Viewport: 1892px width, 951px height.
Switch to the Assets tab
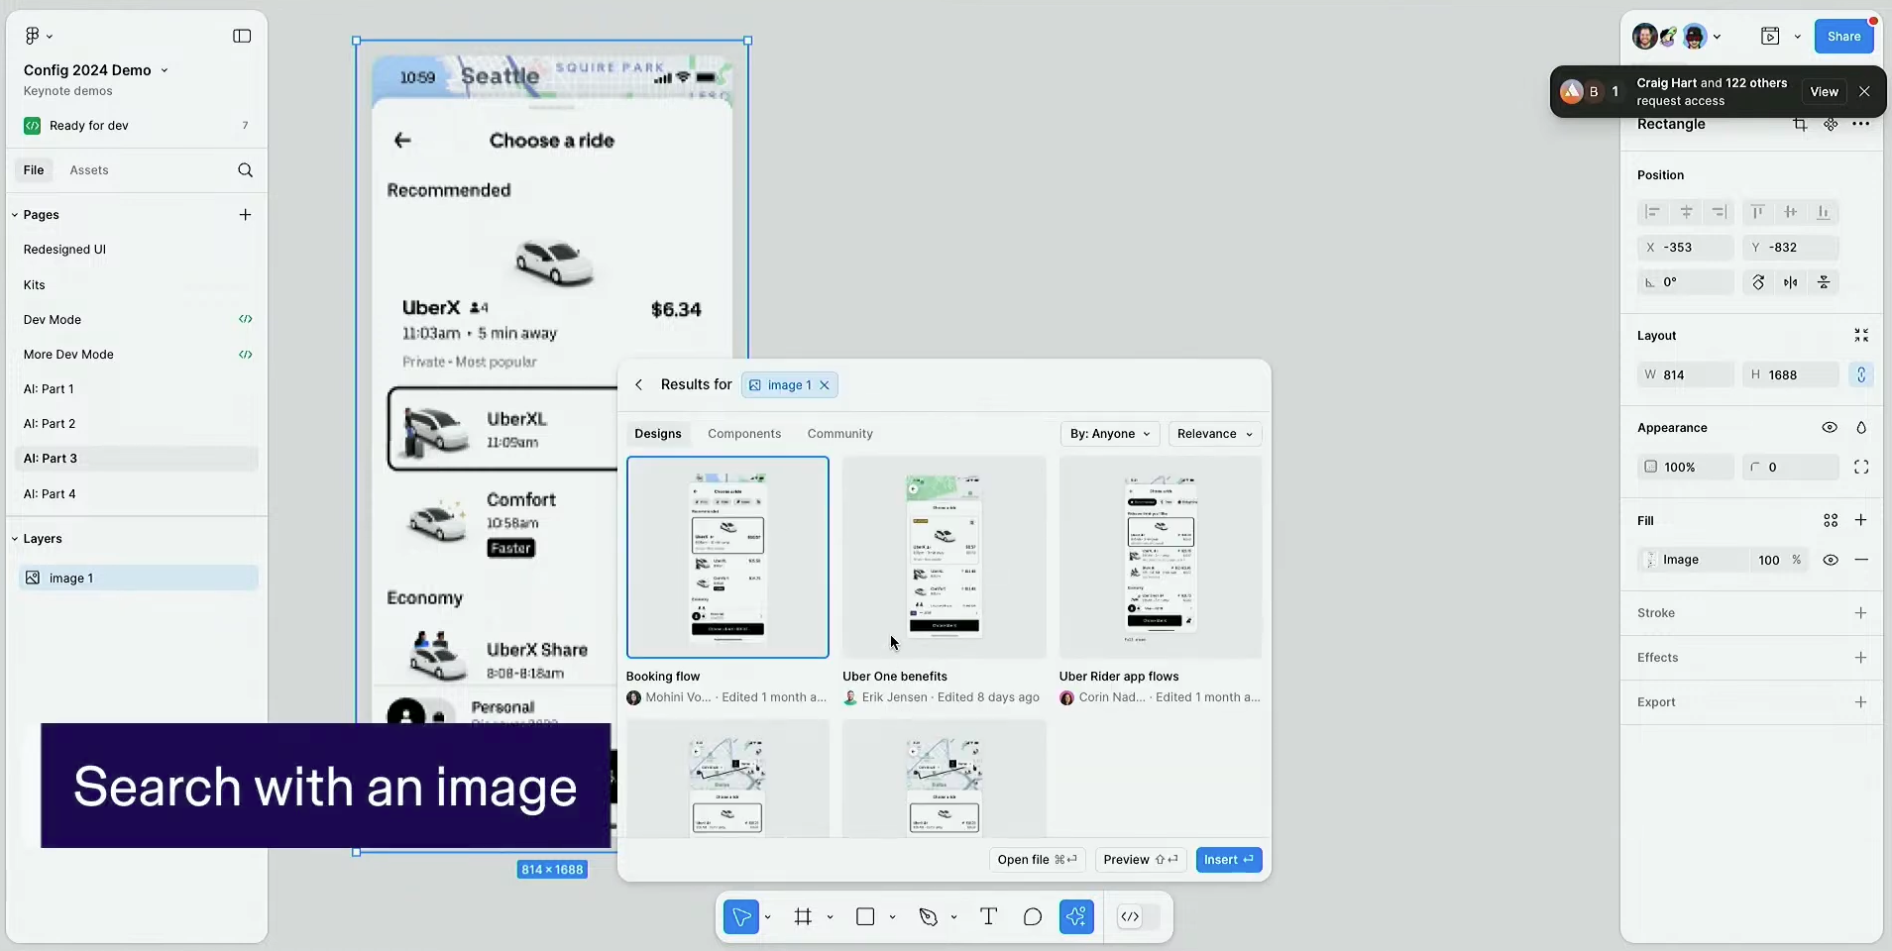tap(89, 170)
